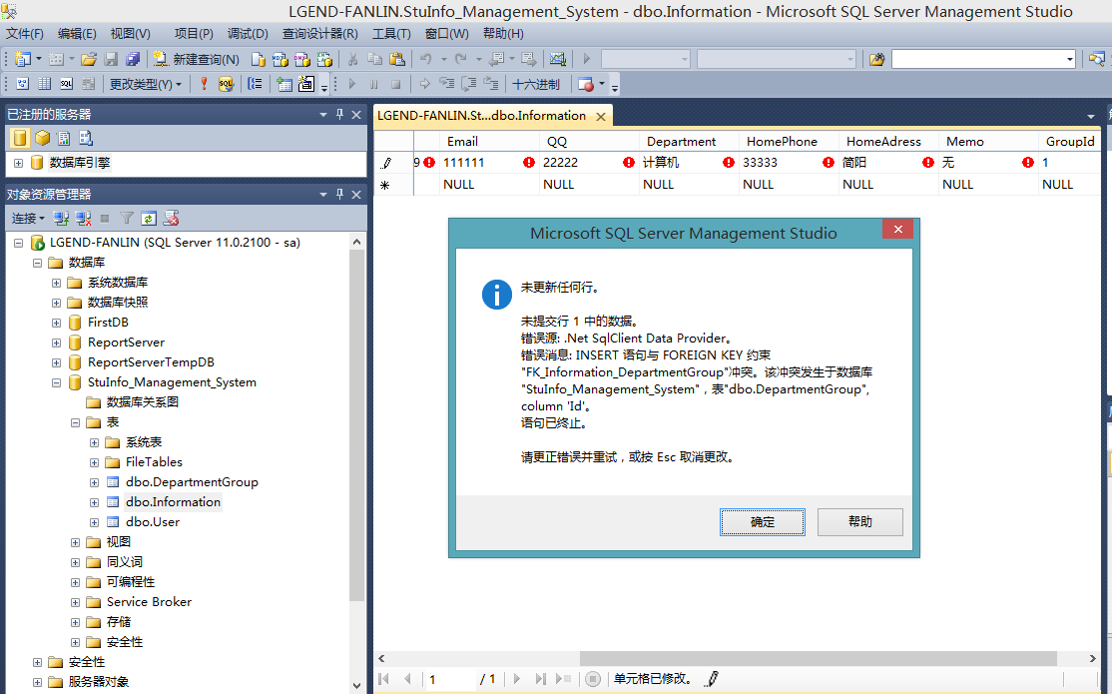Toggle the Show Criteria Pane button
1112x694 pixels.
point(45,84)
